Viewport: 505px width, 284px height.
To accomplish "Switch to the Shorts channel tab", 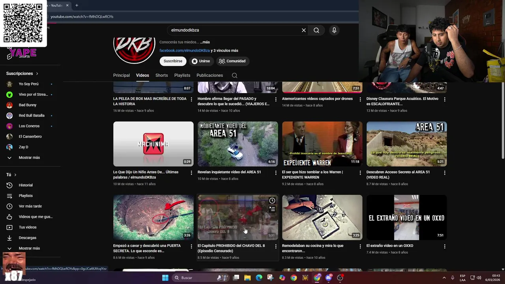I will (161, 75).
